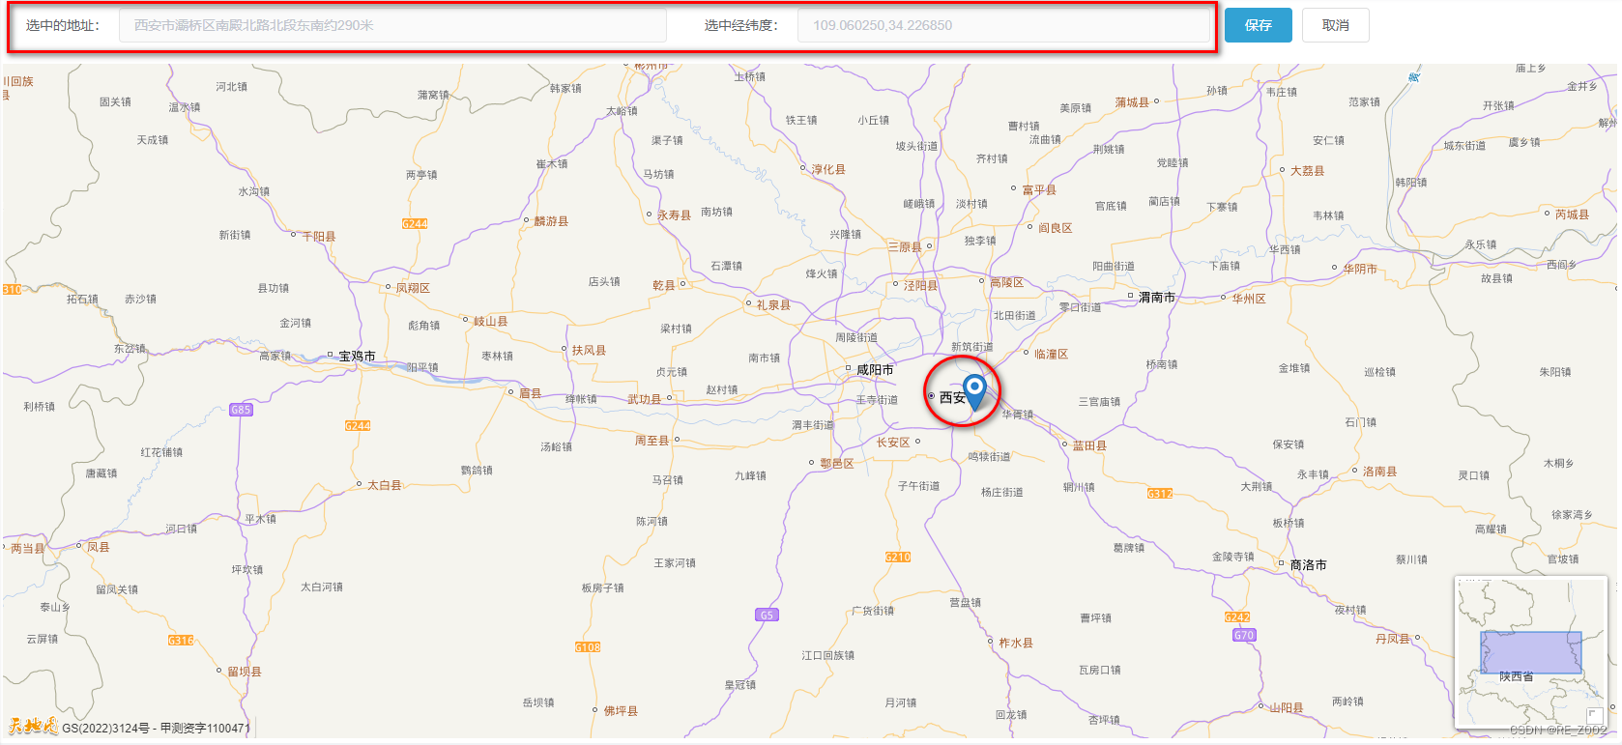Click the 高陵区 label
The height and width of the screenshot is (745, 1622).
[x=1006, y=283]
